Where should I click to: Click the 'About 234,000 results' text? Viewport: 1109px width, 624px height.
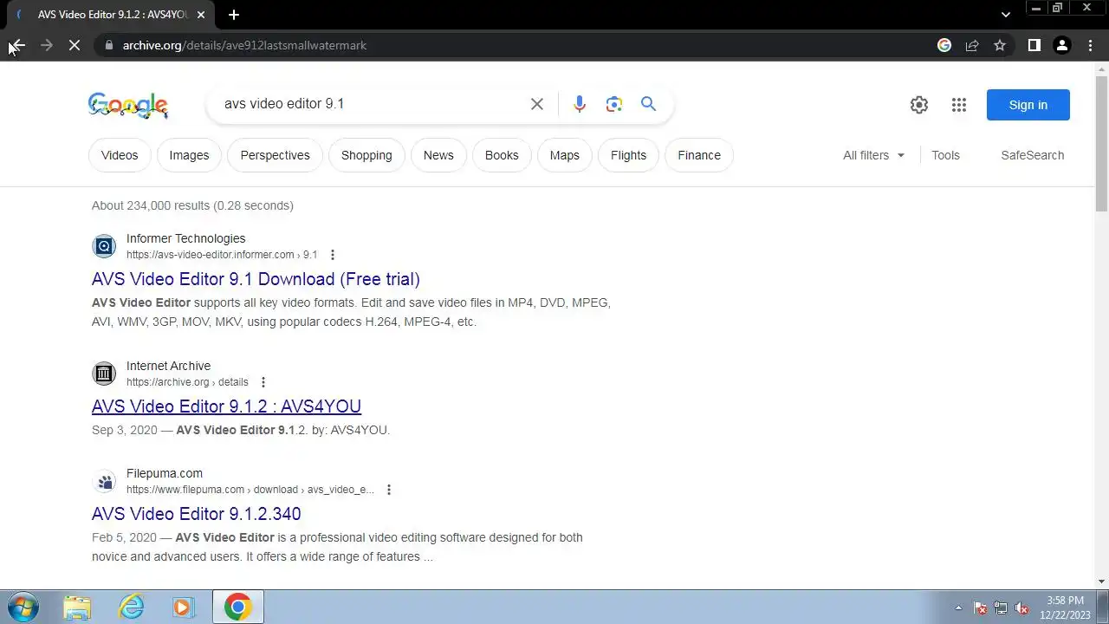click(192, 205)
